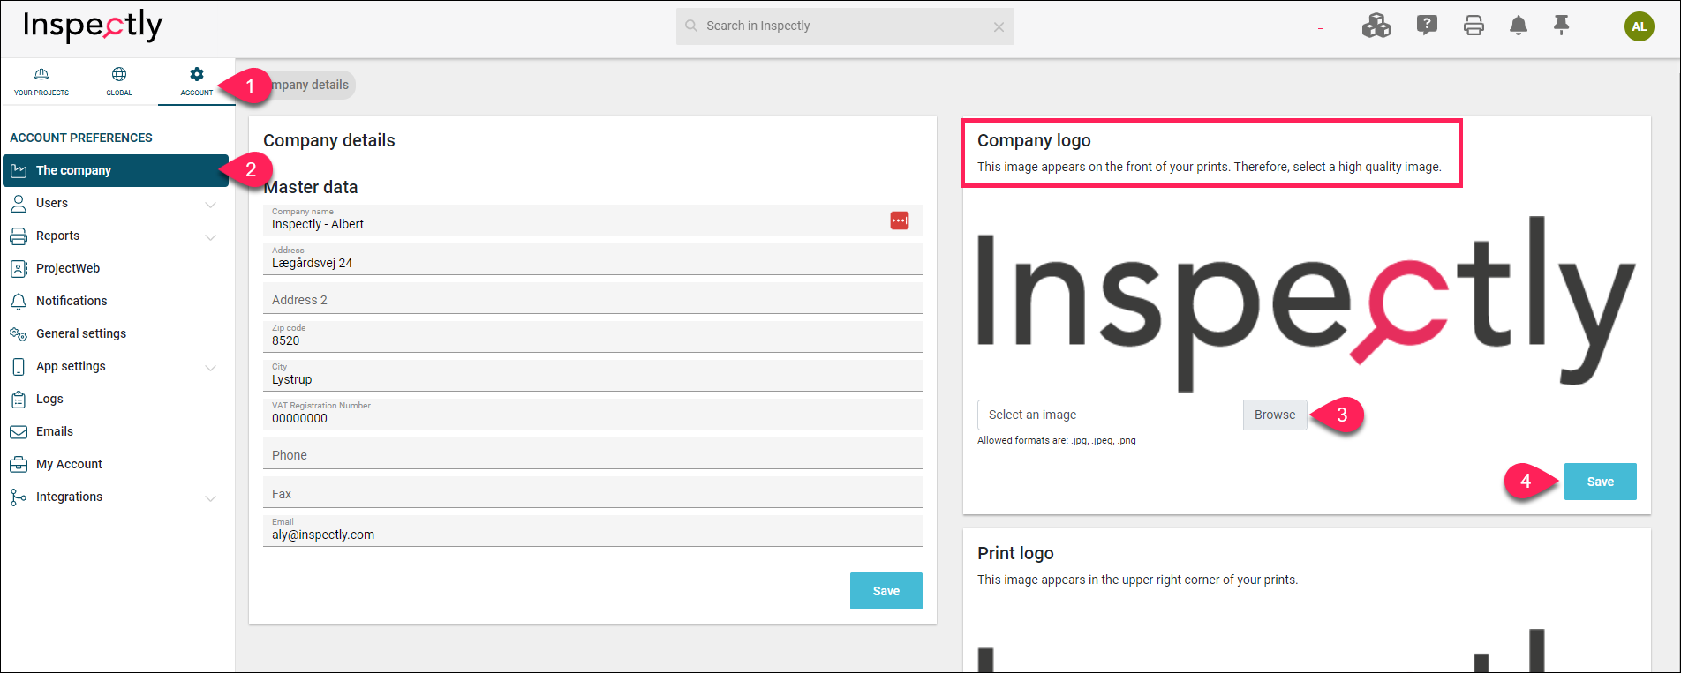
Task: Click the Inspectly logo at top left
Action: (x=93, y=26)
